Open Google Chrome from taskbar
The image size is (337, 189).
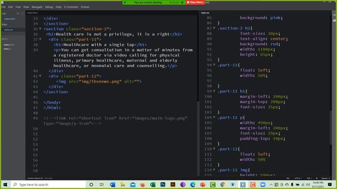pyautogui.click(x=223, y=184)
